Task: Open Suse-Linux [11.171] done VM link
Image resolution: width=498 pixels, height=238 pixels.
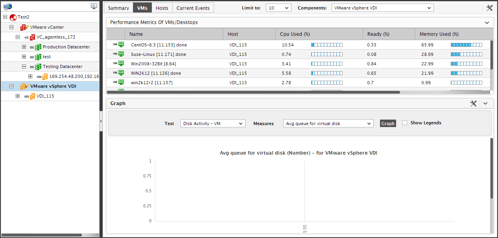Action: [159, 54]
